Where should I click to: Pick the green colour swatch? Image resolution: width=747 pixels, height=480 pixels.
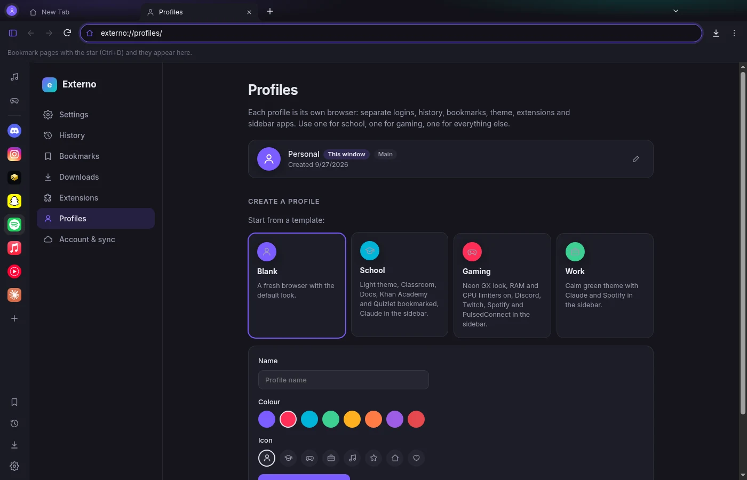[x=331, y=419]
